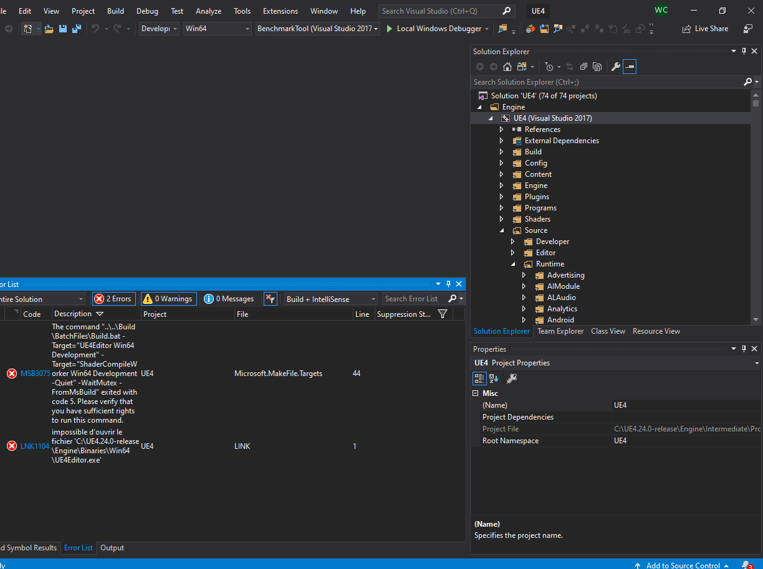Open the Property Pages wrench icon

point(512,378)
